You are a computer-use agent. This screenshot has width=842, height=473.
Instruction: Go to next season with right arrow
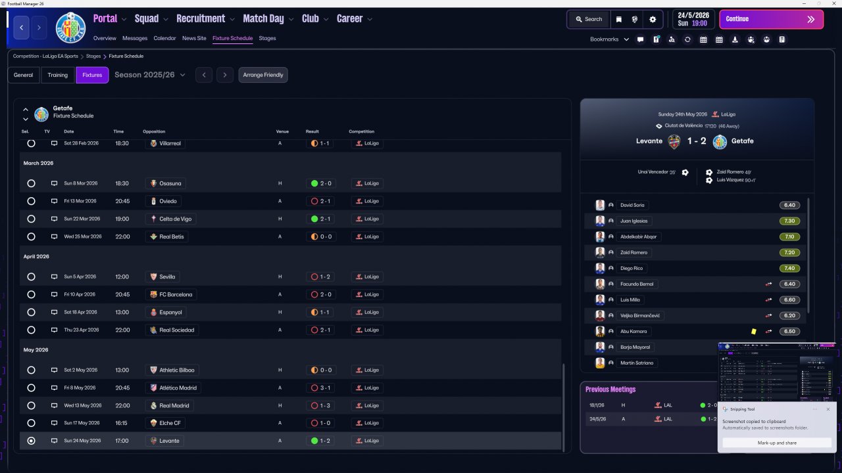(225, 75)
